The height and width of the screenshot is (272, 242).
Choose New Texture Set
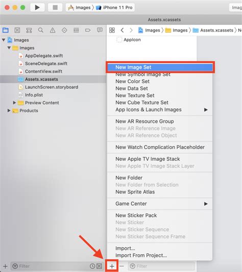click(160, 95)
